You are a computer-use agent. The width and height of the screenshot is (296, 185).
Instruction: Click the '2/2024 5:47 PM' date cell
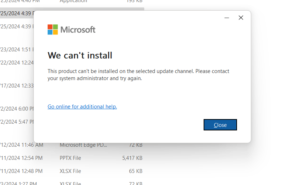17,122
